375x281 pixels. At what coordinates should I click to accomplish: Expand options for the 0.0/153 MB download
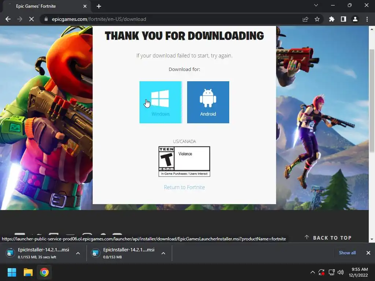point(163,253)
